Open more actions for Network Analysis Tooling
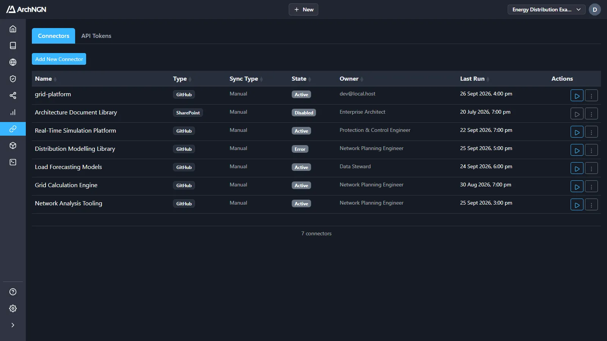The height and width of the screenshot is (341, 607). (x=591, y=205)
